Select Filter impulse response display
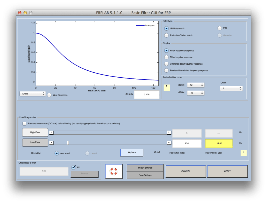Image resolution: width=267 pixels, height=203 pixels. (x=166, y=57)
